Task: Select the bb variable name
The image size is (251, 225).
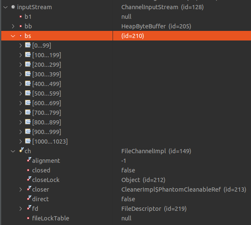Action: pyautogui.click(x=28, y=26)
